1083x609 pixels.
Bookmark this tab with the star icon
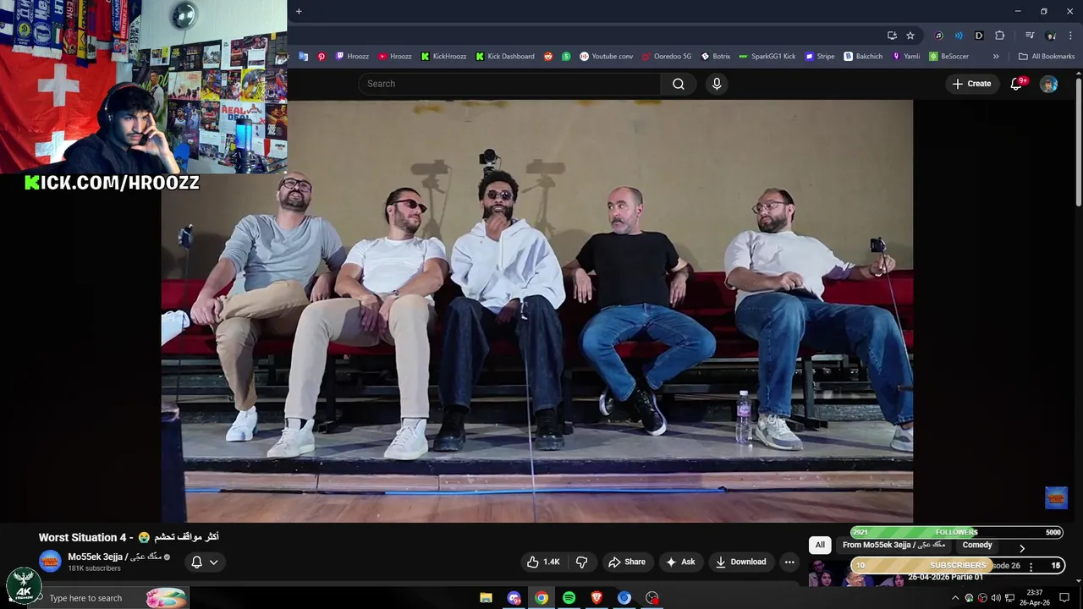tap(910, 36)
